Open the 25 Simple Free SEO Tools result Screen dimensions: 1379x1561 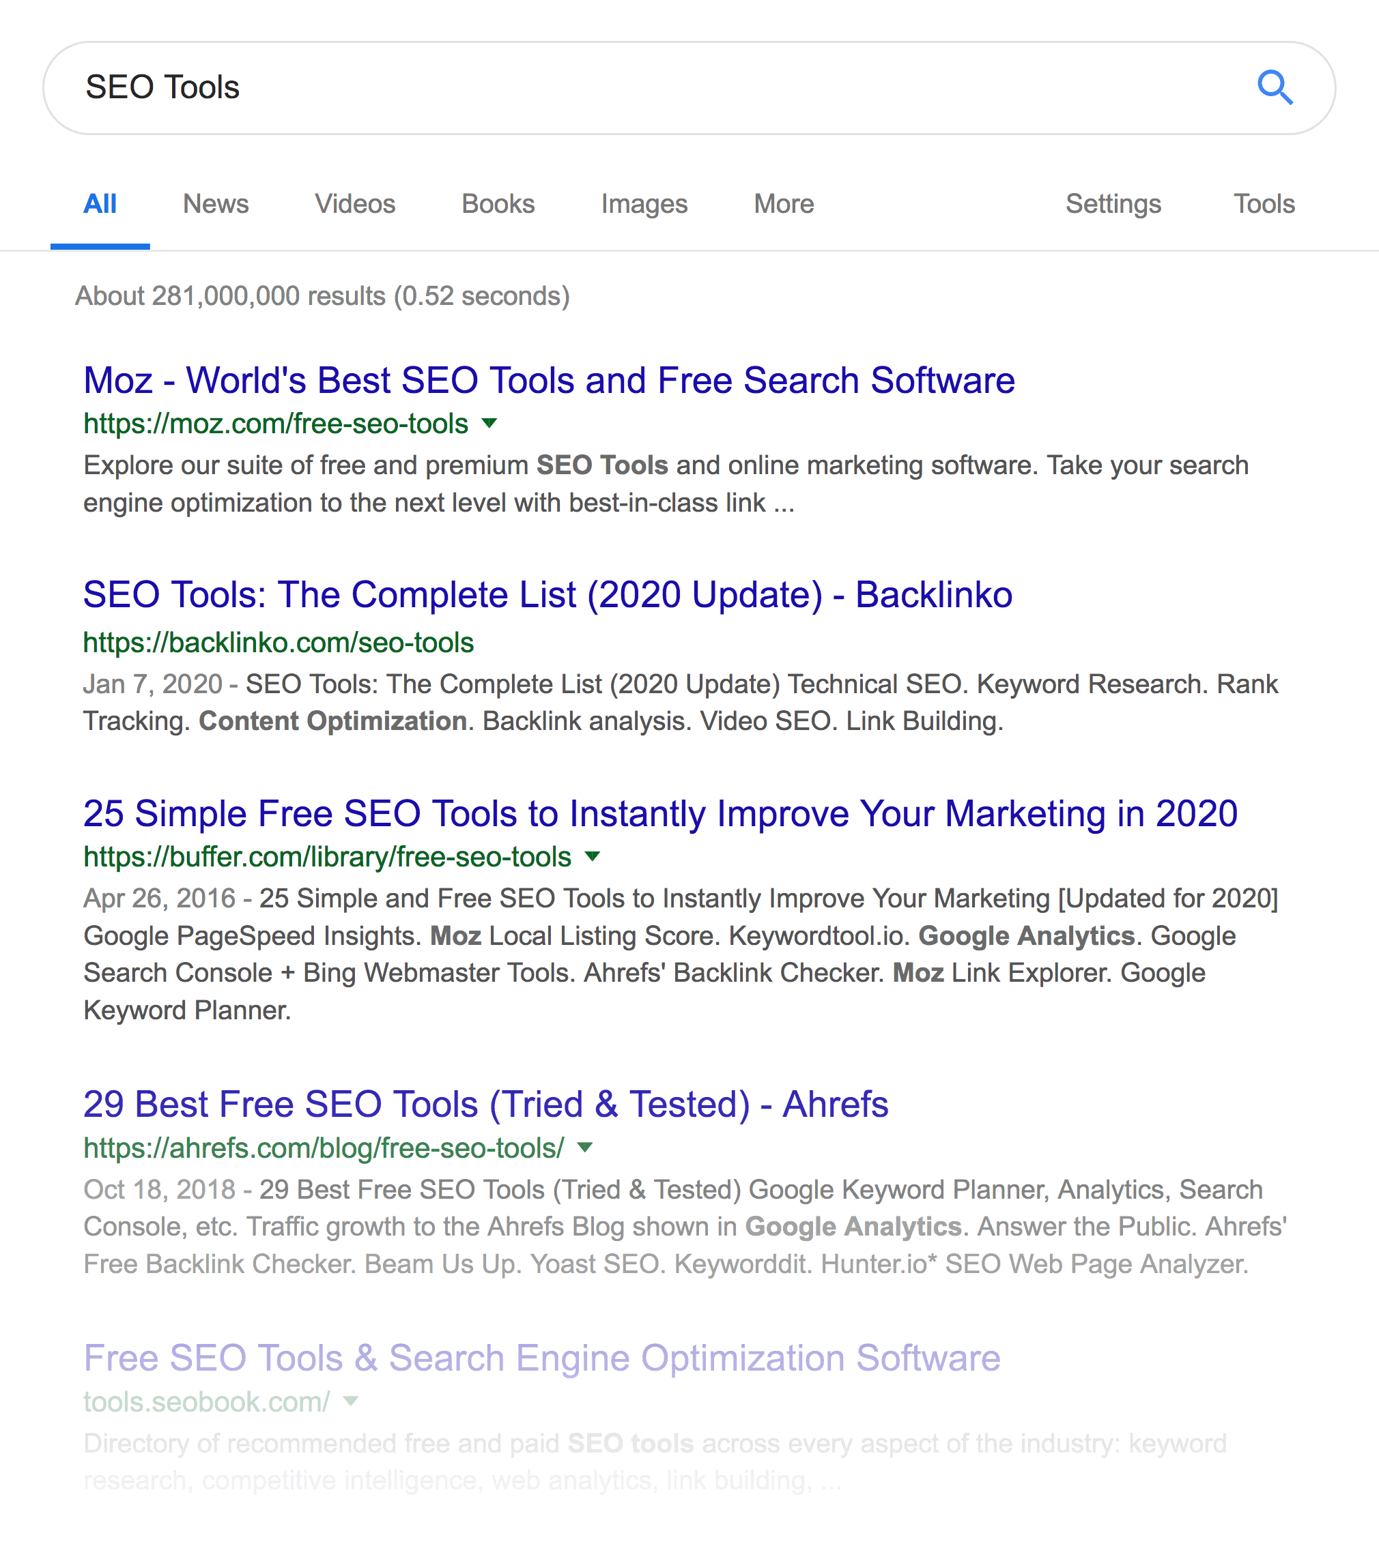660,814
